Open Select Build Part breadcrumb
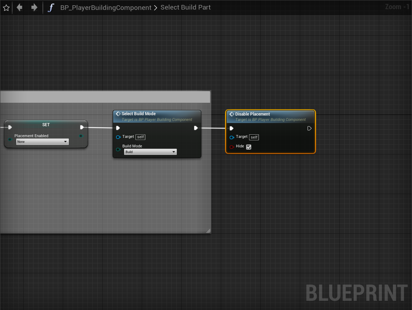This screenshot has width=412, height=310. (x=186, y=7)
